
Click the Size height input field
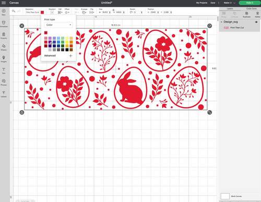(x=119, y=13)
